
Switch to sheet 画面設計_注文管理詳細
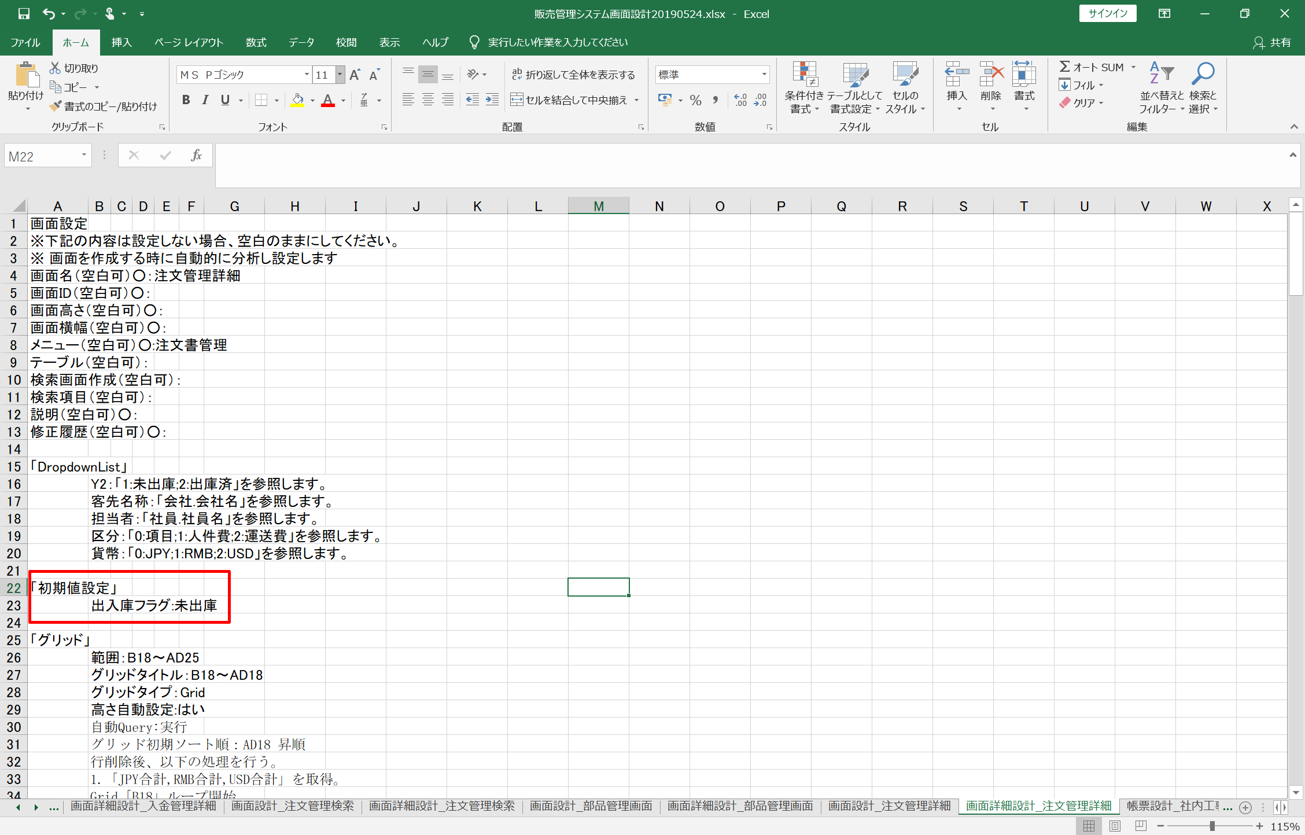tap(889, 806)
